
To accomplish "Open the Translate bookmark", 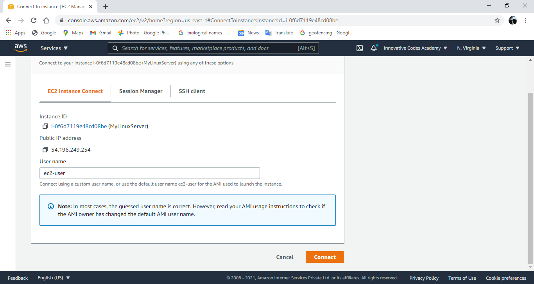I will (x=279, y=33).
